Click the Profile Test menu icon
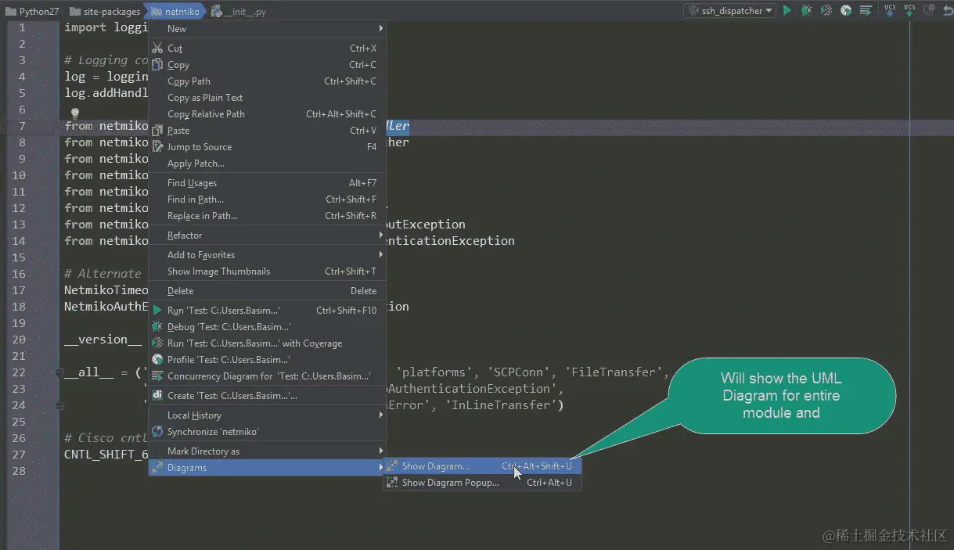The height and width of the screenshot is (550, 954). [157, 360]
